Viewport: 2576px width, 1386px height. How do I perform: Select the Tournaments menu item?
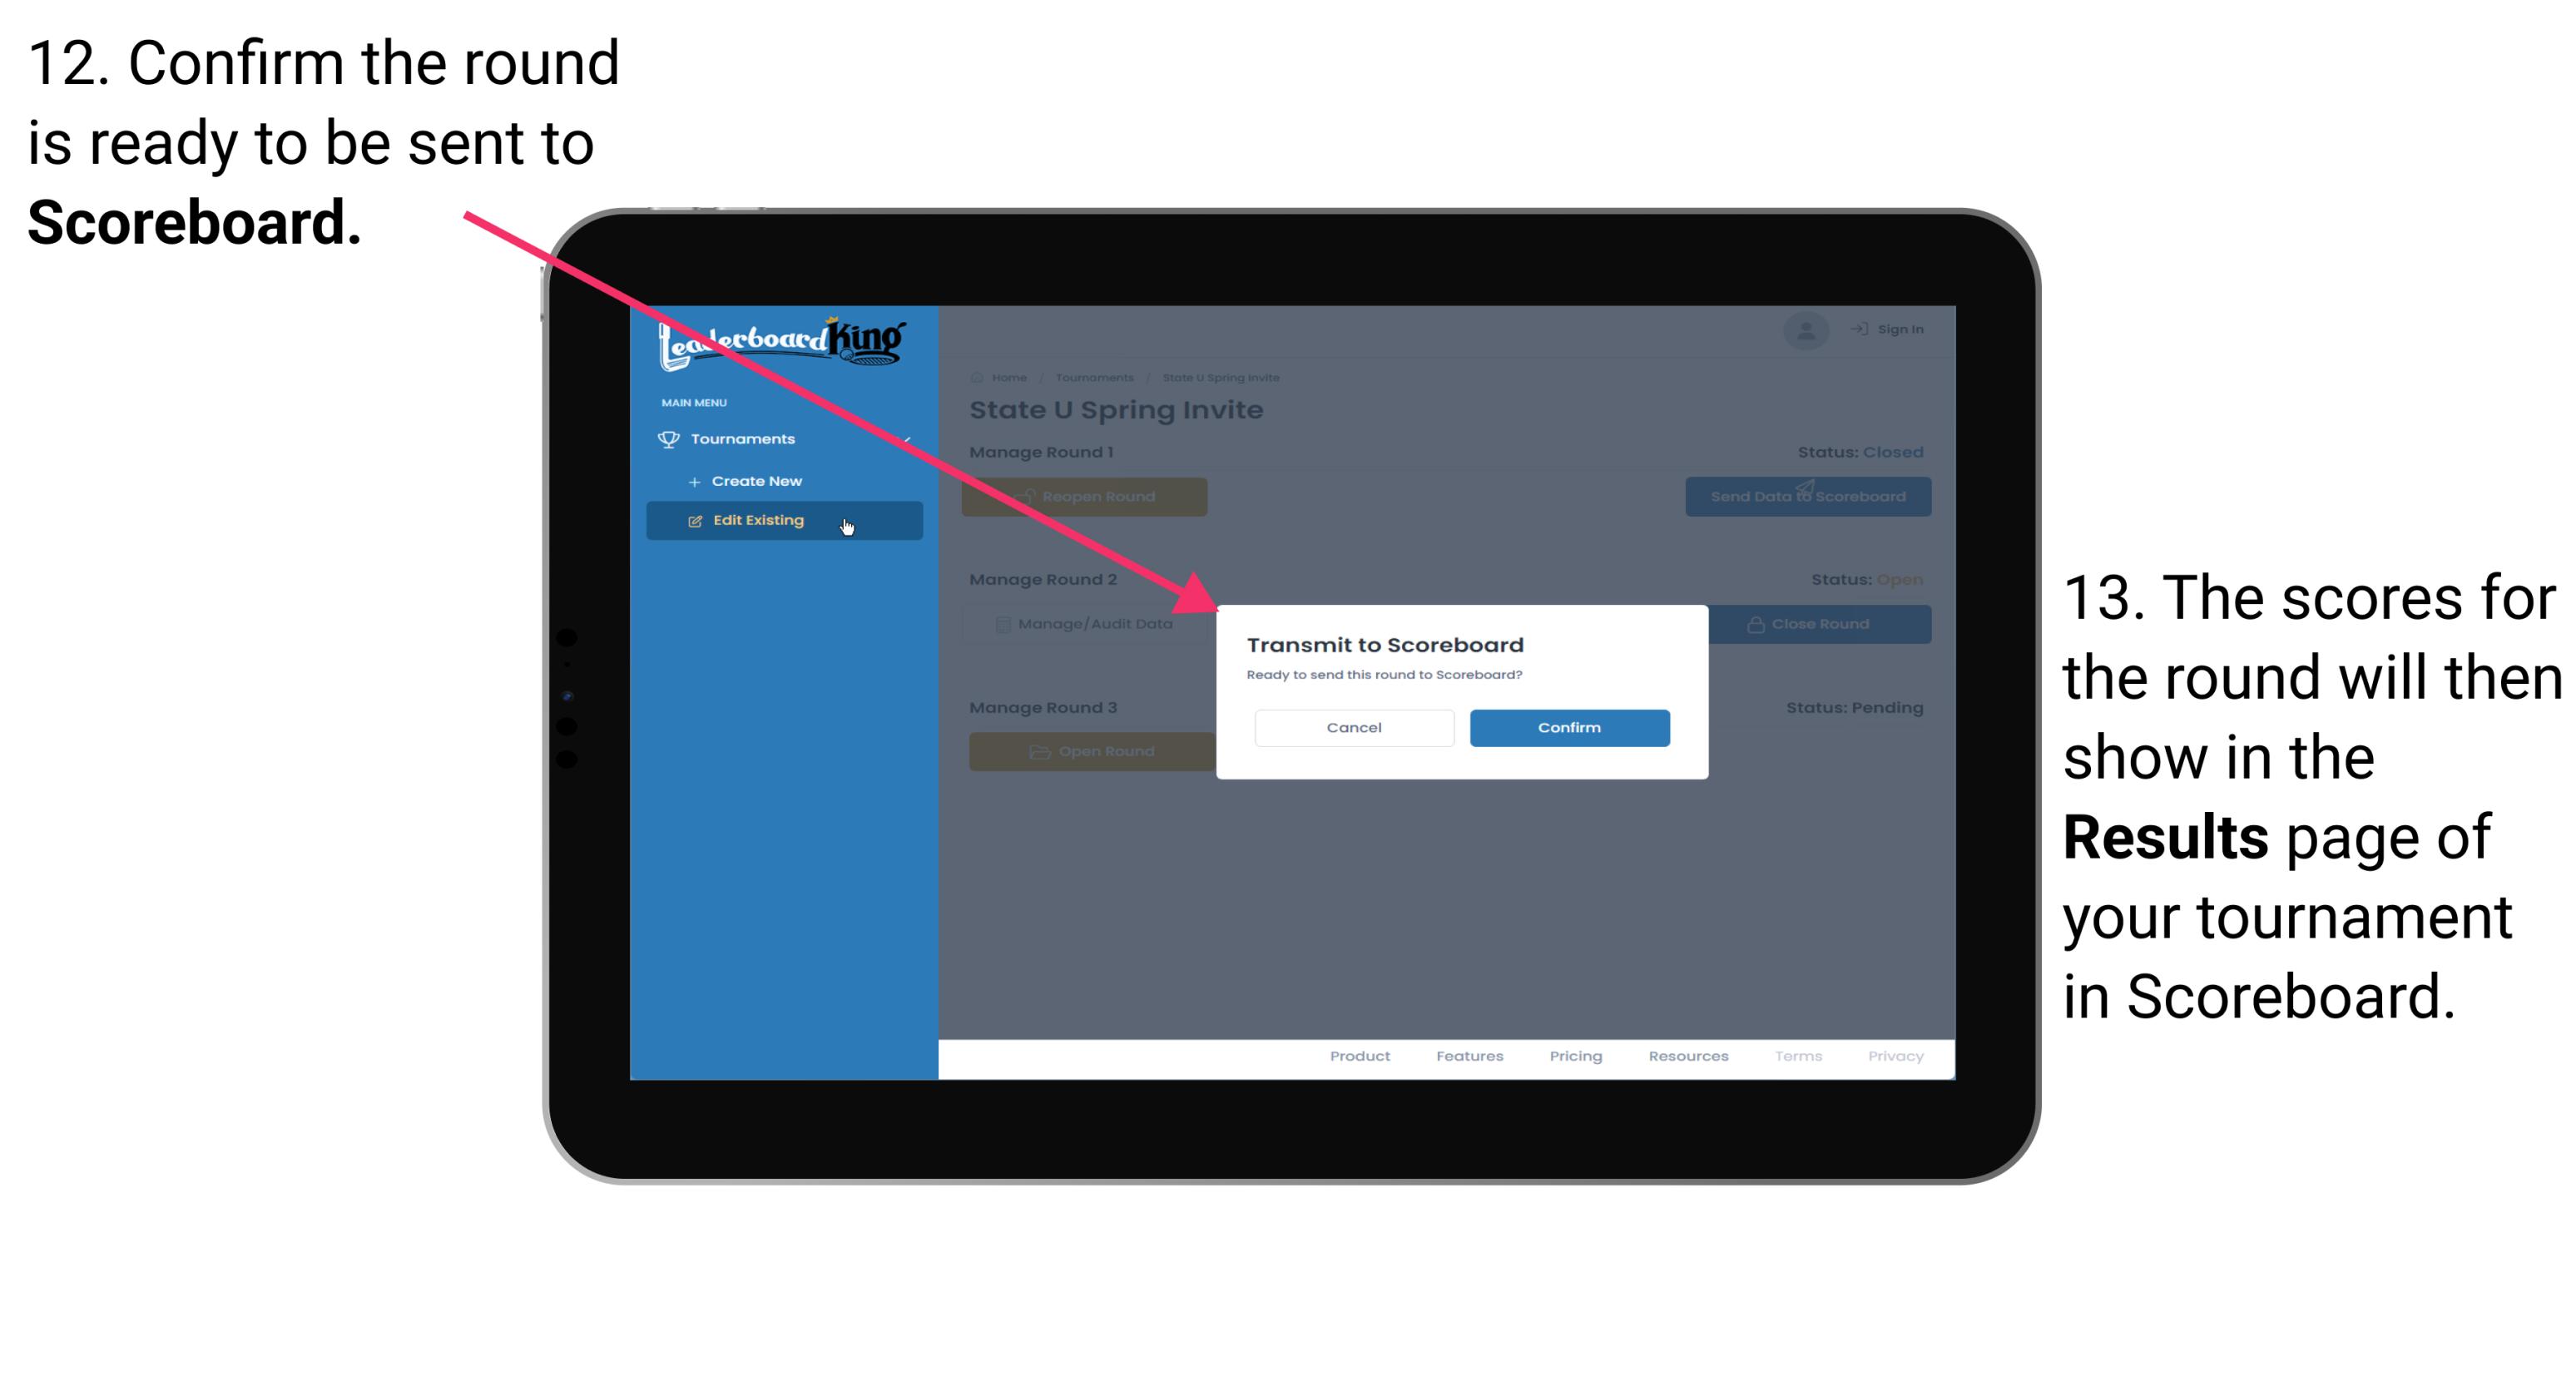(745, 438)
